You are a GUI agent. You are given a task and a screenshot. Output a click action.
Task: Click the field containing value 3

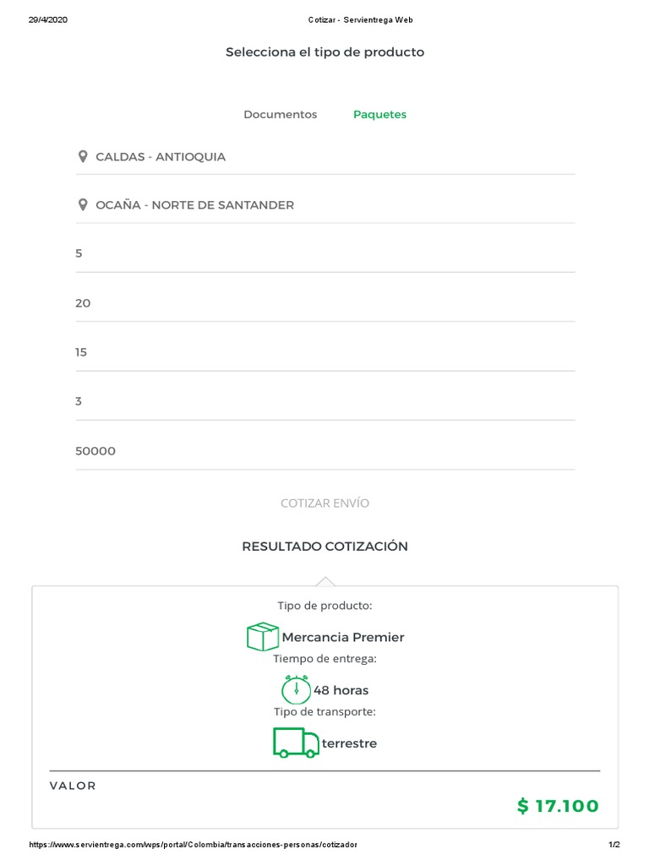(324, 401)
